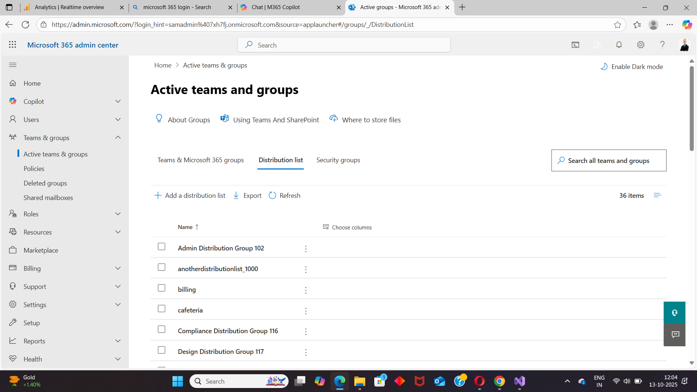
Task: Click the Search all teams and groups field
Action: 608,161
